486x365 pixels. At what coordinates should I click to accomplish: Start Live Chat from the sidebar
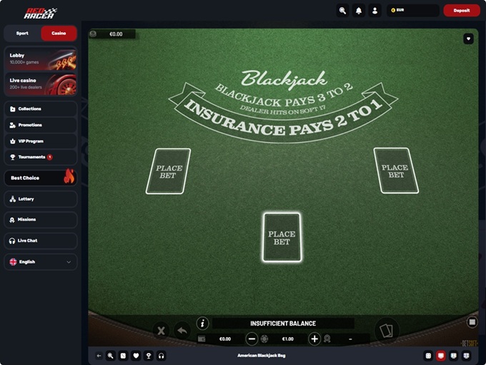[41, 241]
